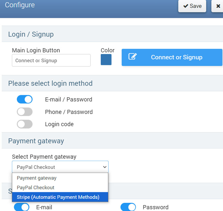This screenshot has width=223, height=211.
Task: Enable the Login code toggle
Action: [x=25, y=124]
